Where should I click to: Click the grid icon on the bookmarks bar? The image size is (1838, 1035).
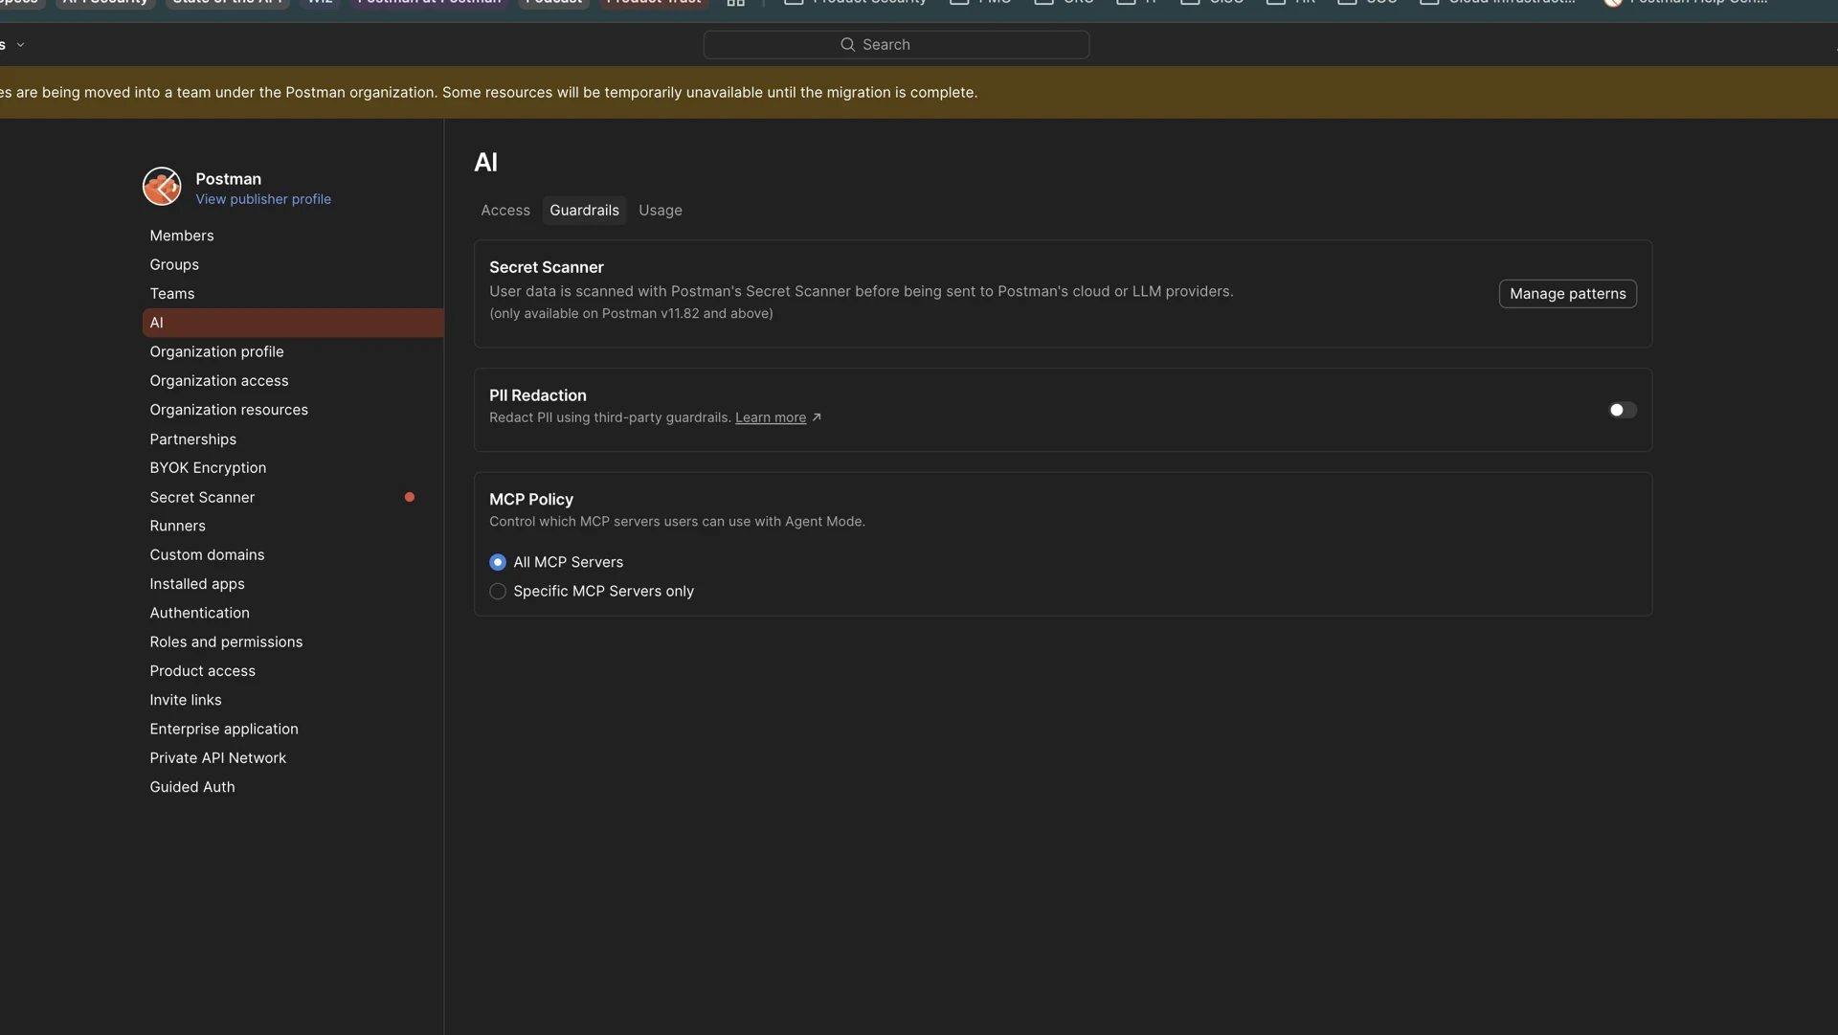click(x=735, y=4)
